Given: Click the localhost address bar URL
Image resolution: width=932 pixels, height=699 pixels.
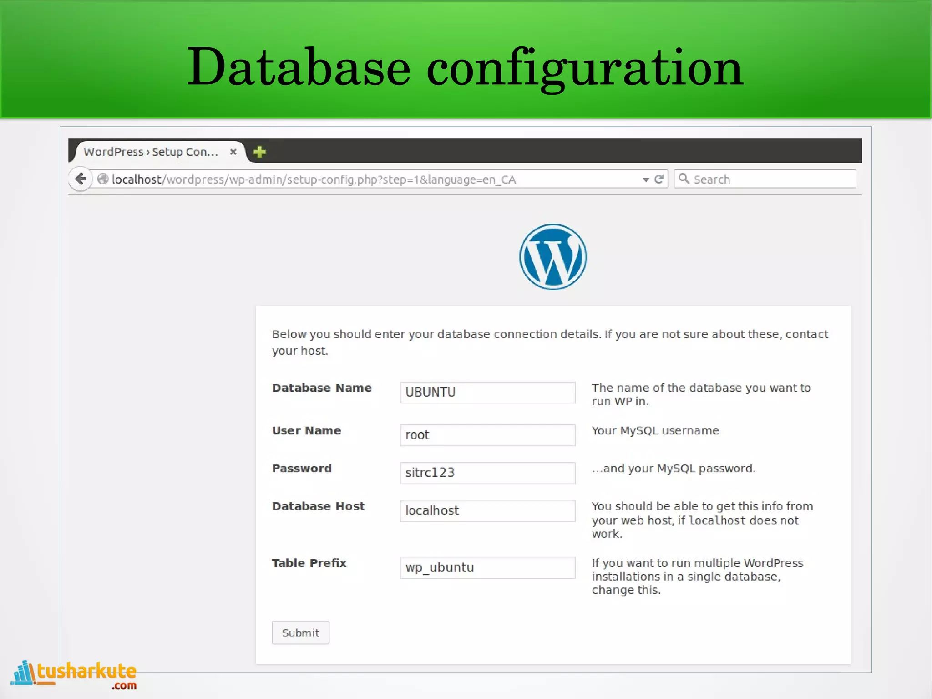Looking at the screenshot, I should 314,179.
